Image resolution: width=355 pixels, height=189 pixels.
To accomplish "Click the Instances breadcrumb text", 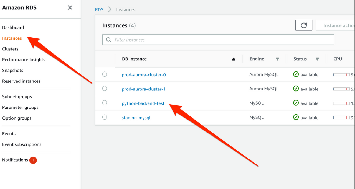I will [126, 9].
